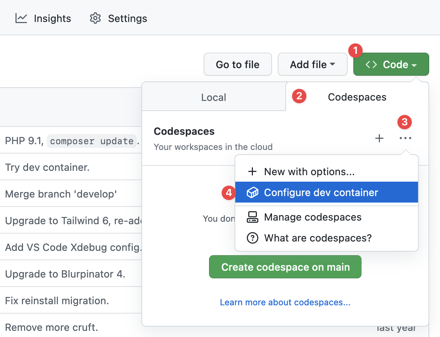Open commit 'Upgrade to Blurpinator 4.'
Image resolution: width=440 pixels, height=337 pixels.
[x=65, y=274]
